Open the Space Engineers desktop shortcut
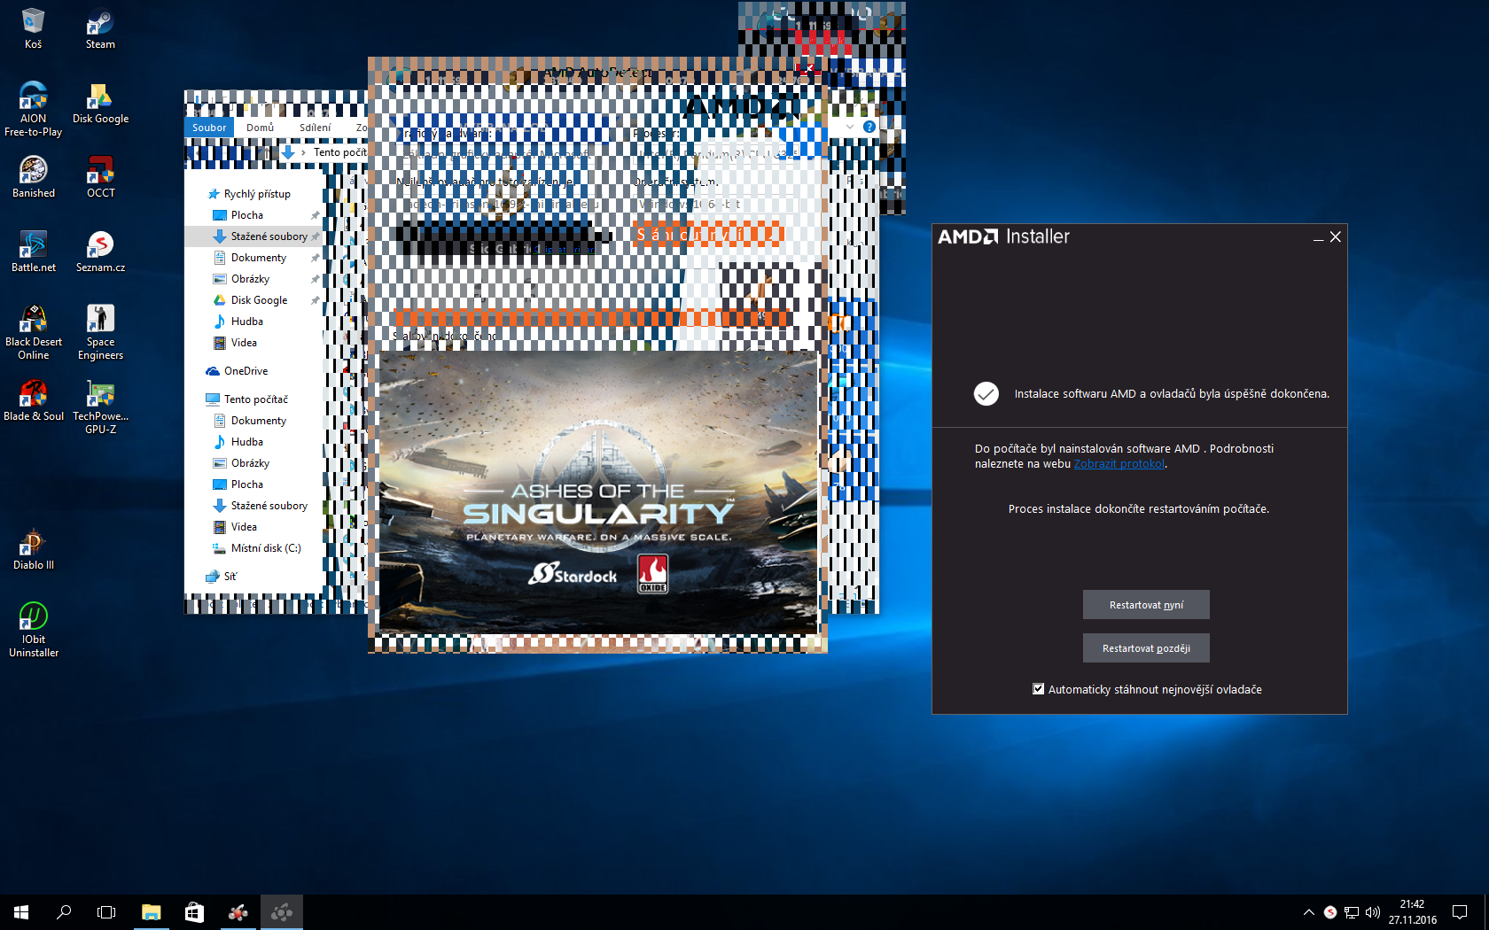The image size is (1489, 930). 100,332
